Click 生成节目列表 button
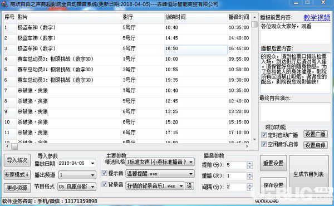This screenshot has height=206, width=334. 308,174
